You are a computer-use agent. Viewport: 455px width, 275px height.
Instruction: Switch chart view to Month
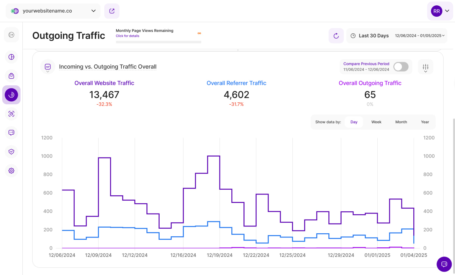coord(401,122)
